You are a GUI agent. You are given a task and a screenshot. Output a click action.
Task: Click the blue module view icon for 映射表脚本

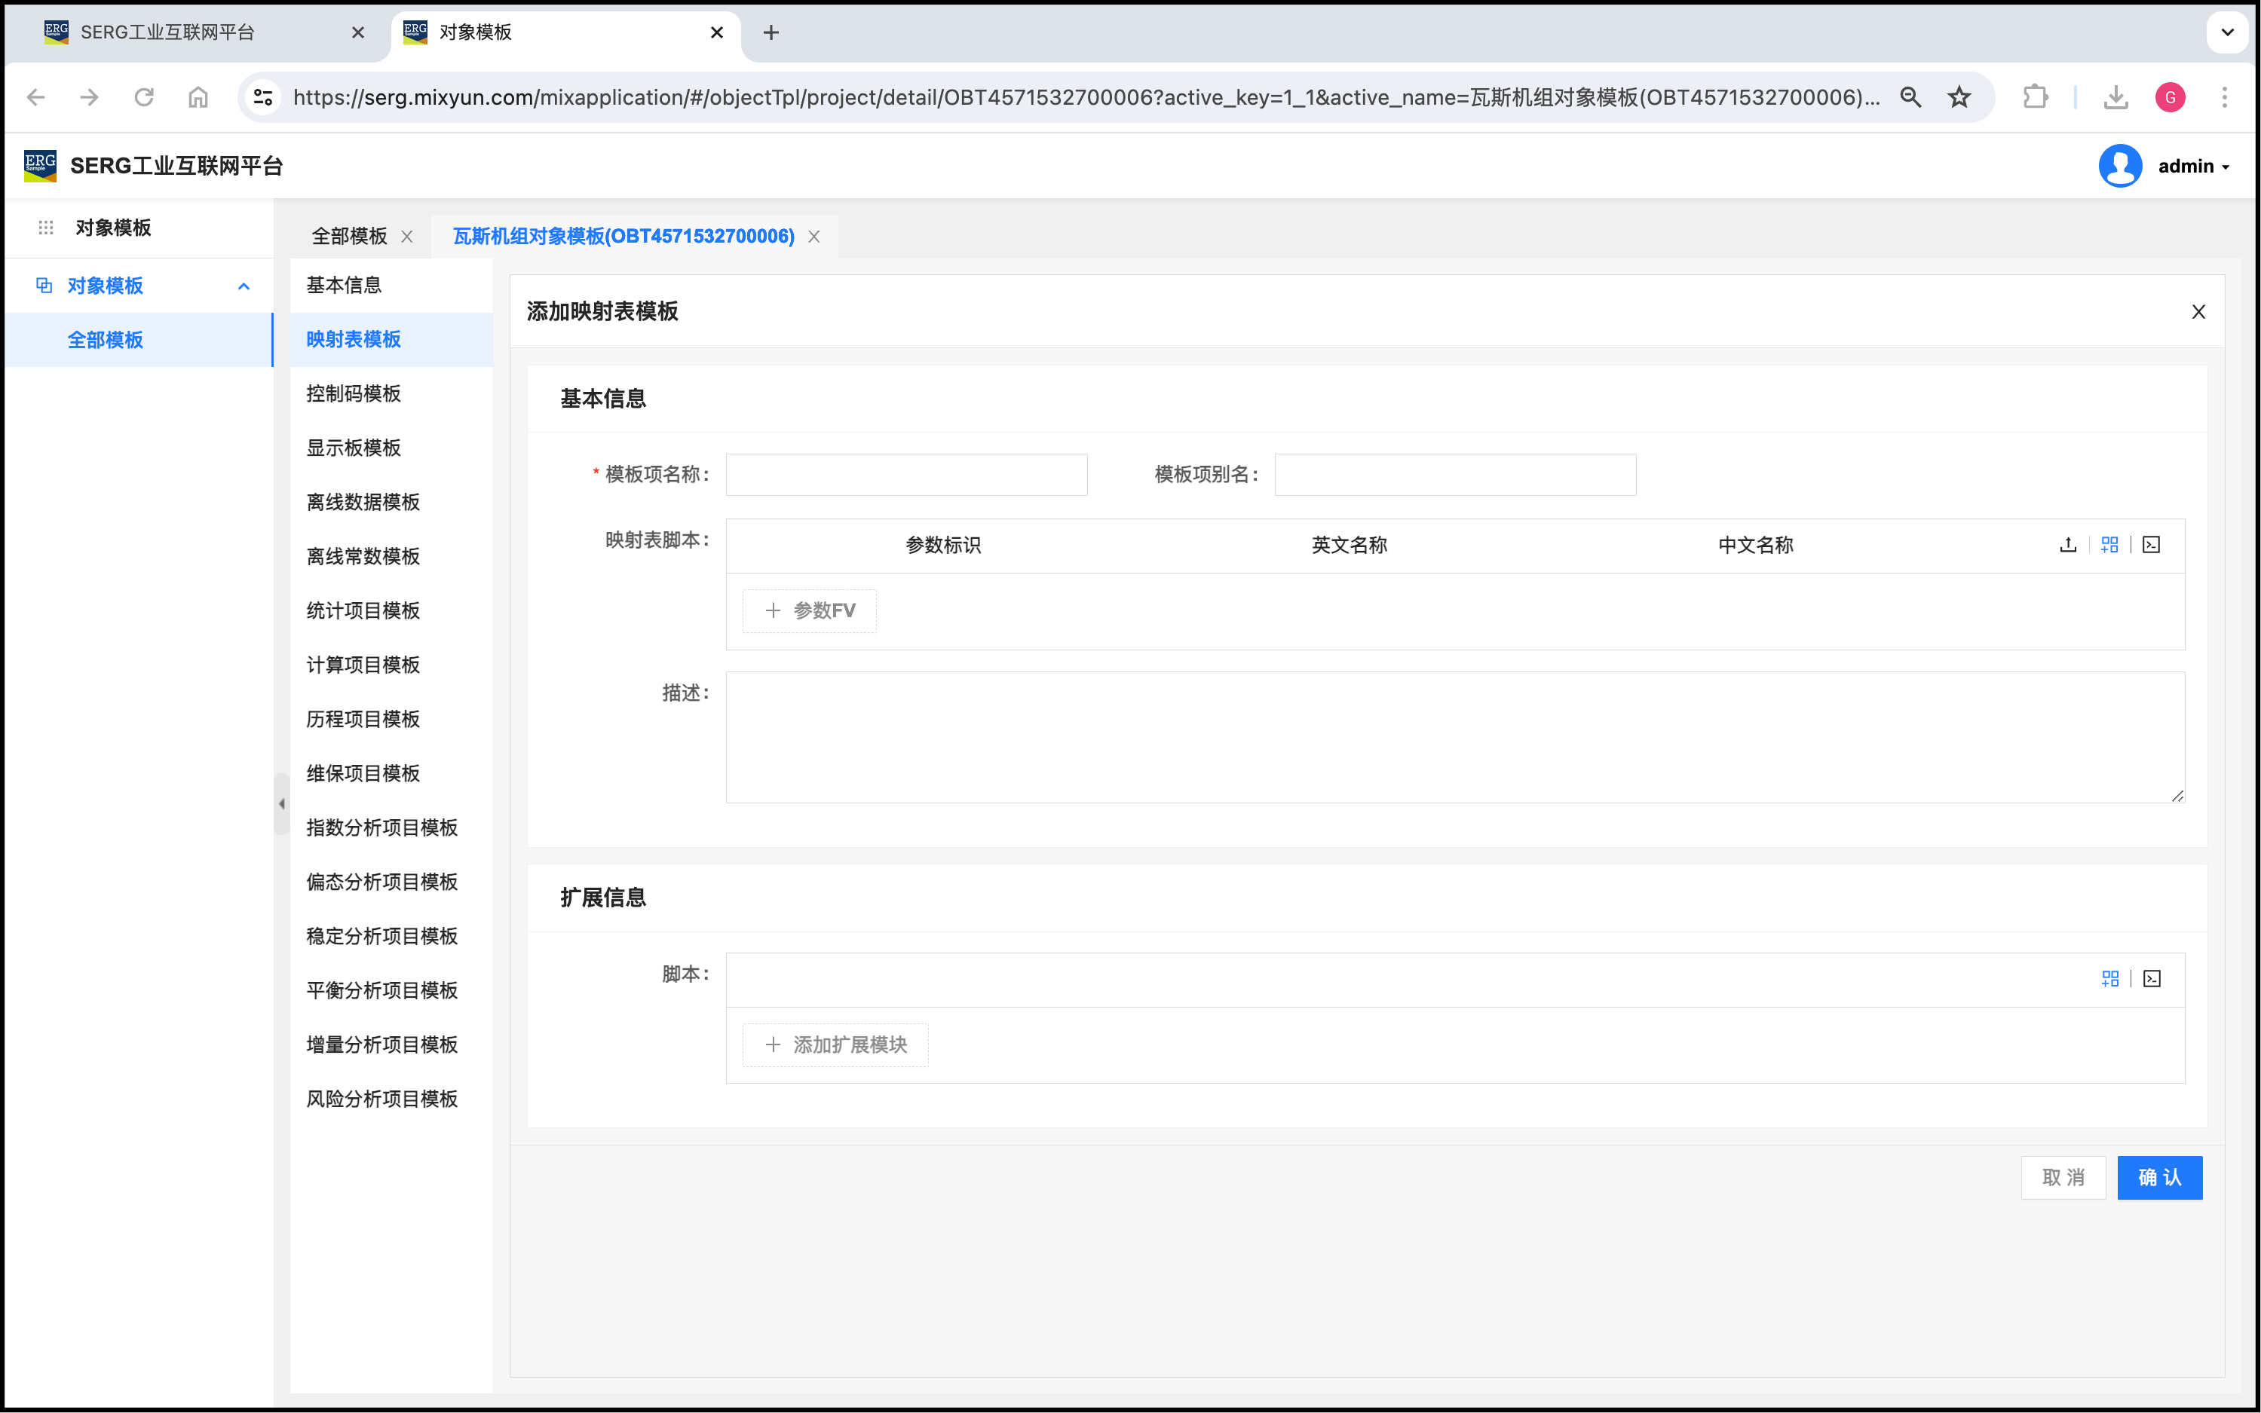pyautogui.click(x=2109, y=545)
